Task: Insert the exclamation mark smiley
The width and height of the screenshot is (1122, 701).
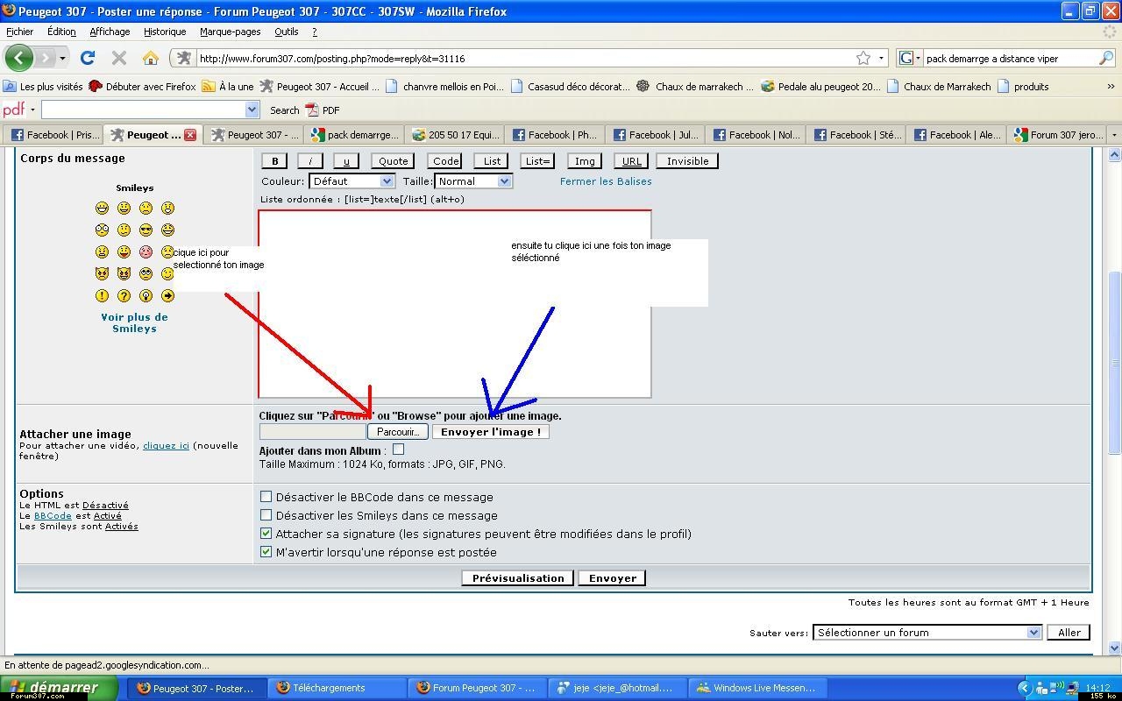Action: coord(103,296)
